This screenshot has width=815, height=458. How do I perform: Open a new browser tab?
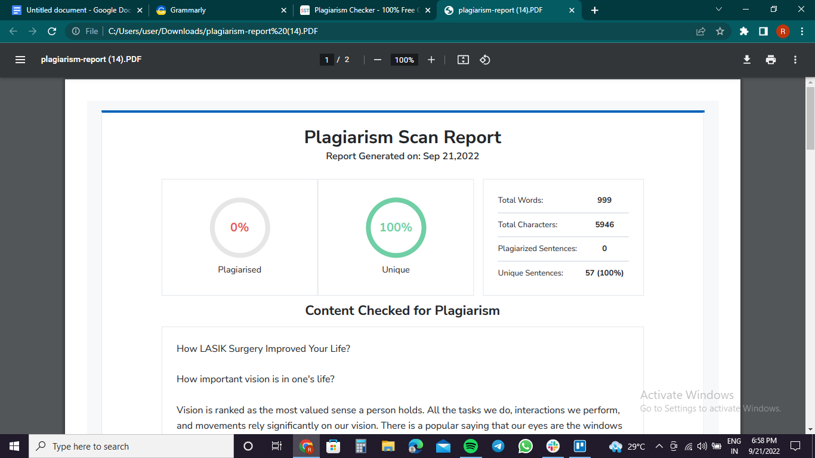pyautogui.click(x=594, y=10)
